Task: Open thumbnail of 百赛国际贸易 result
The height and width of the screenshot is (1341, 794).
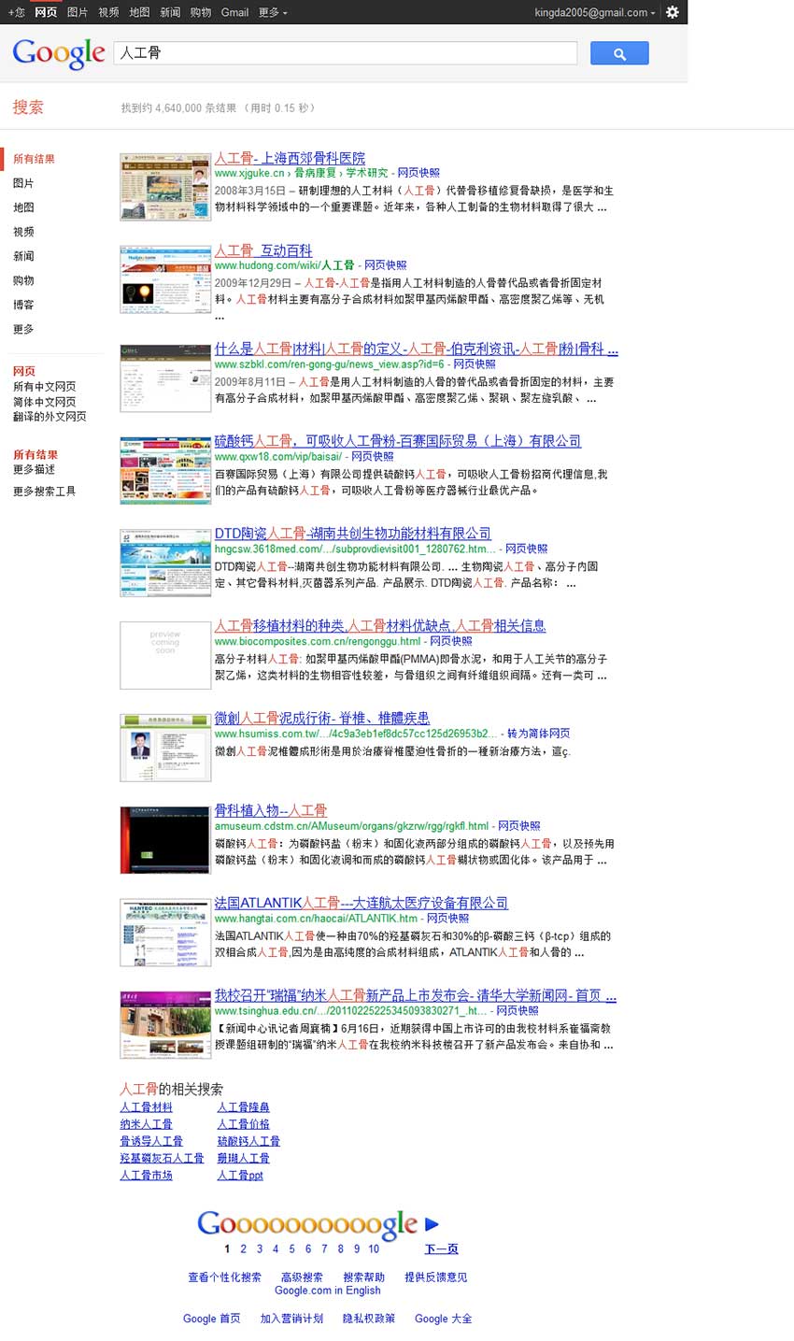Action: 165,470
